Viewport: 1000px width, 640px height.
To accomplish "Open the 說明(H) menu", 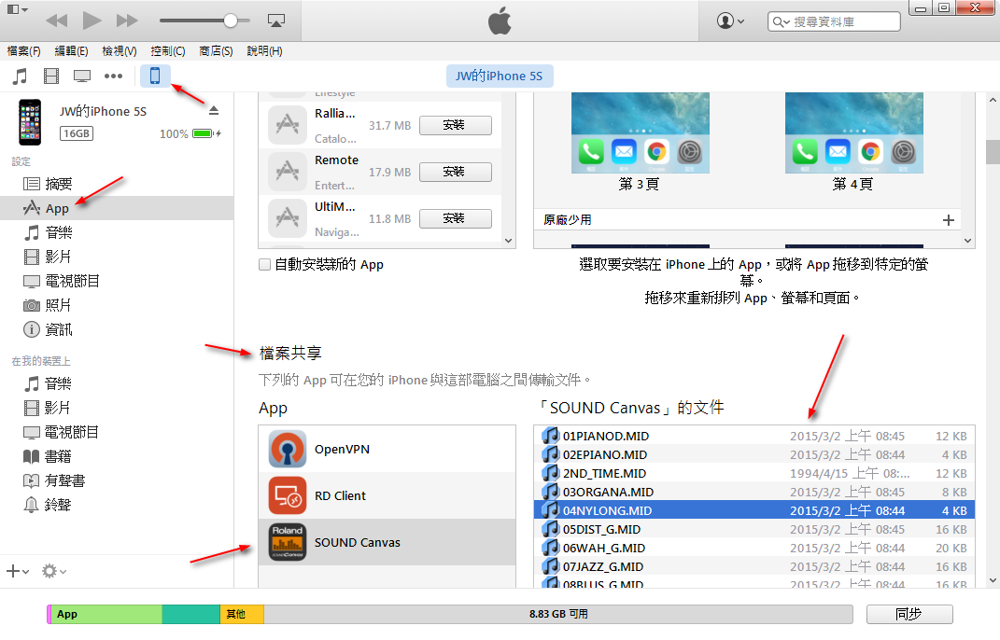I will [264, 51].
